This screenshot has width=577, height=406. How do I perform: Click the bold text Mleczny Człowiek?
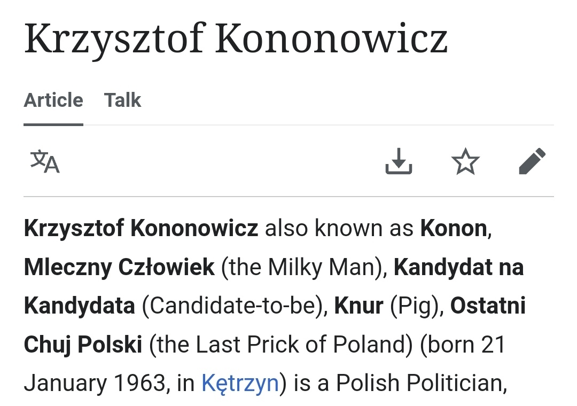[x=119, y=267]
